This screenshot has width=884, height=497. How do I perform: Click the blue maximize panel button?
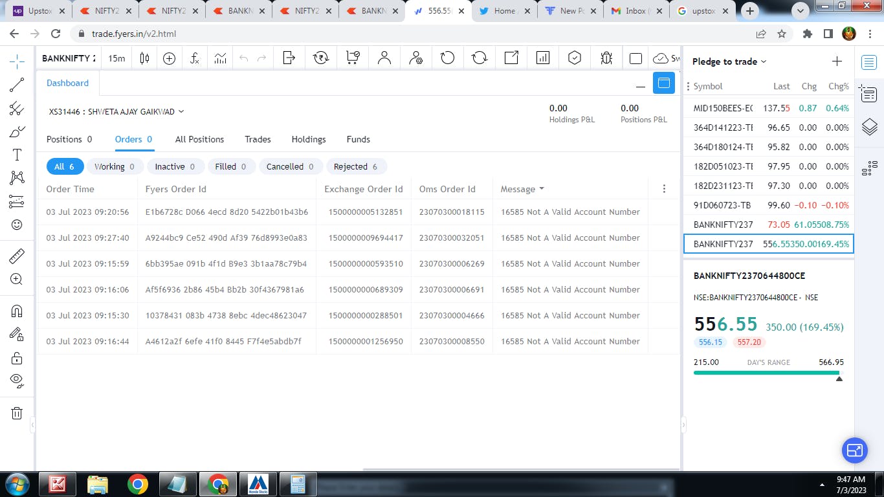click(x=664, y=83)
